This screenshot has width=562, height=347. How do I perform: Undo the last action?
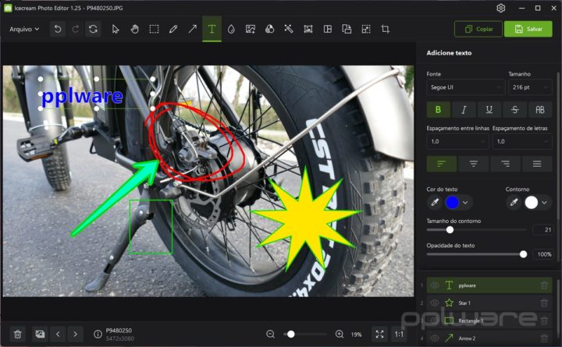(x=58, y=29)
